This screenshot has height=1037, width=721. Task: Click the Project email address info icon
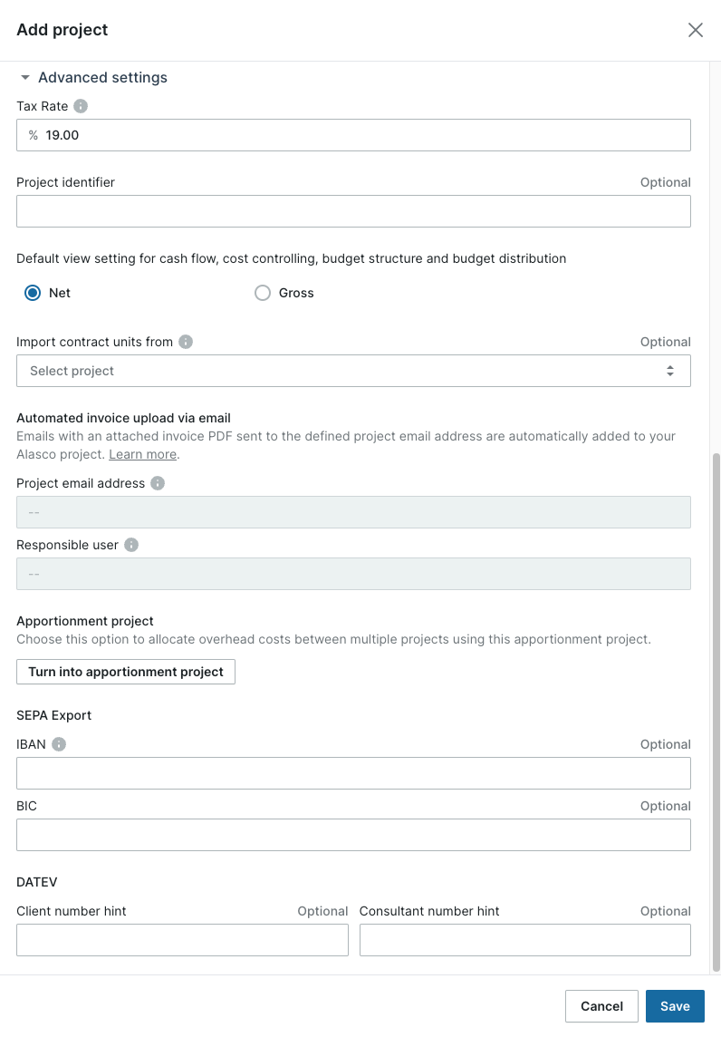[x=158, y=483]
